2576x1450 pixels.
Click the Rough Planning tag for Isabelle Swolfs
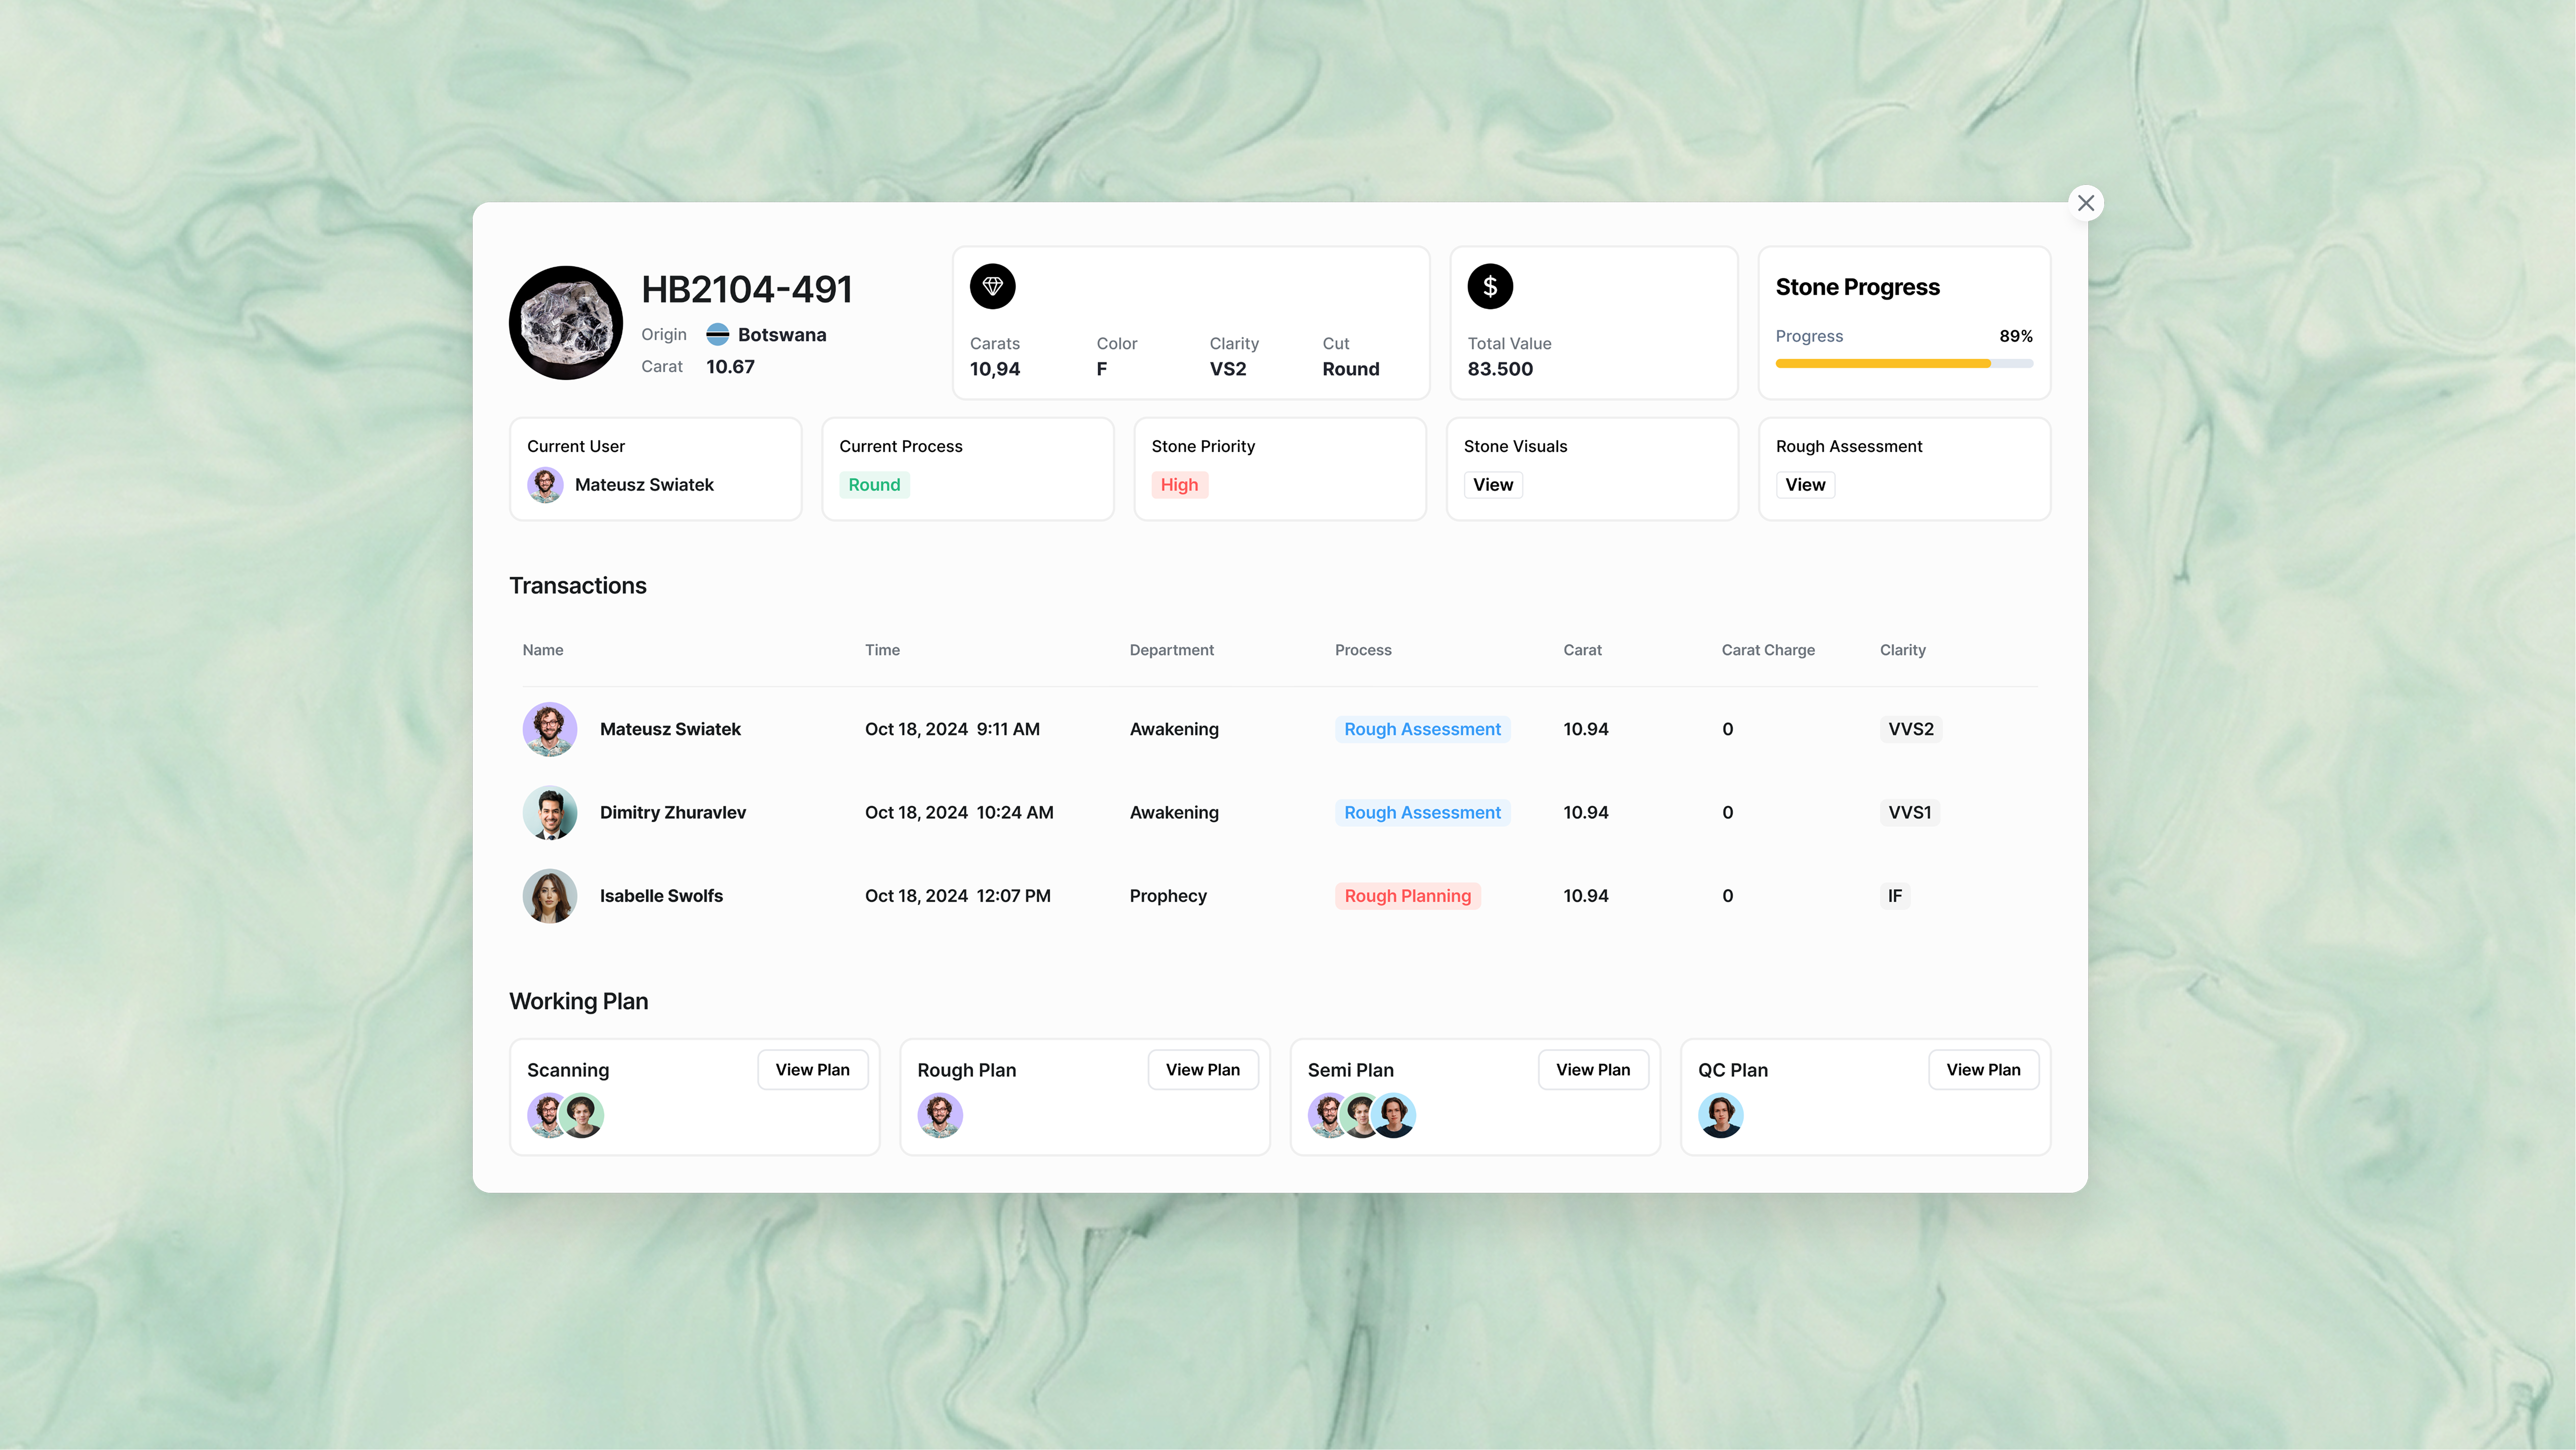1407,895
